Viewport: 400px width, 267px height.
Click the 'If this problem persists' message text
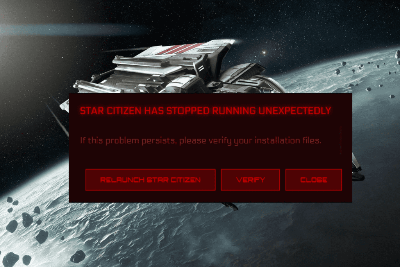pyautogui.click(x=200, y=140)
